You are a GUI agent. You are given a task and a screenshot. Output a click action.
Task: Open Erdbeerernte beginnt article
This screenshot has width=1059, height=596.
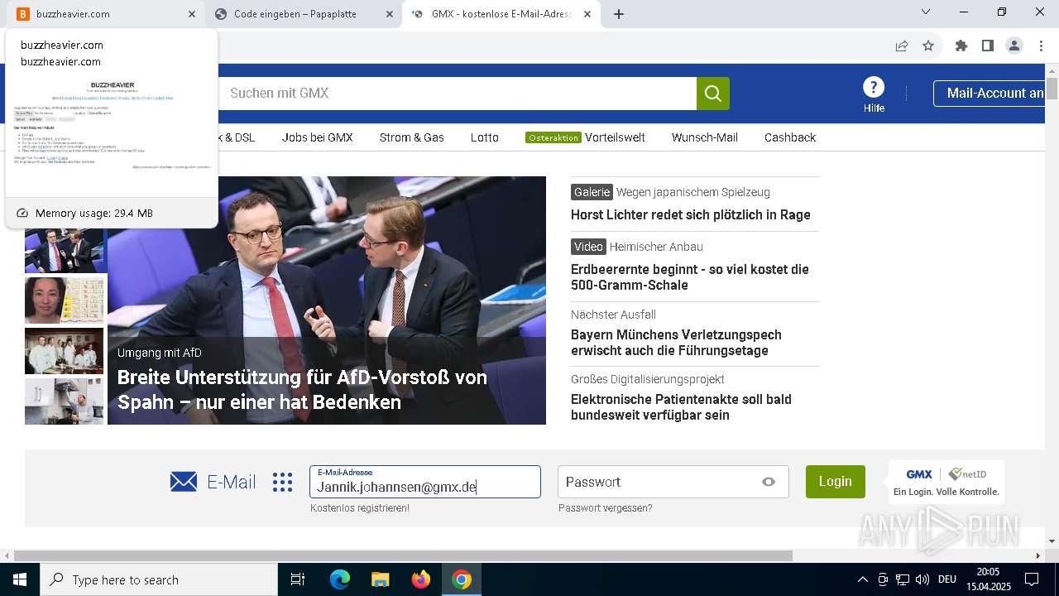click(690, 277)
